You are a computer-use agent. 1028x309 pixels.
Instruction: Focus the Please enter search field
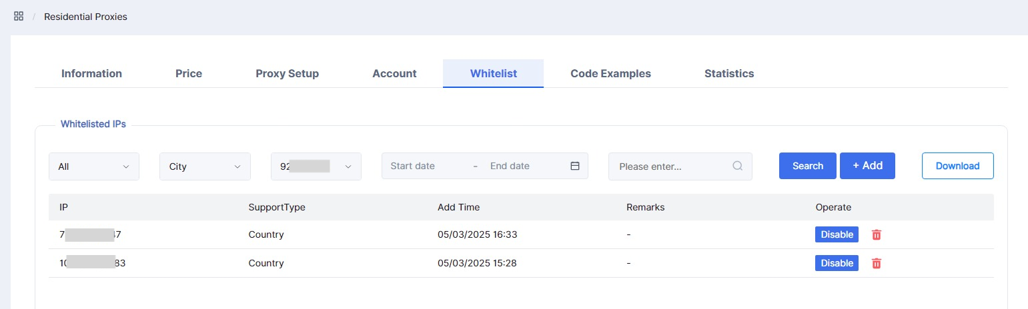point(670,166)
